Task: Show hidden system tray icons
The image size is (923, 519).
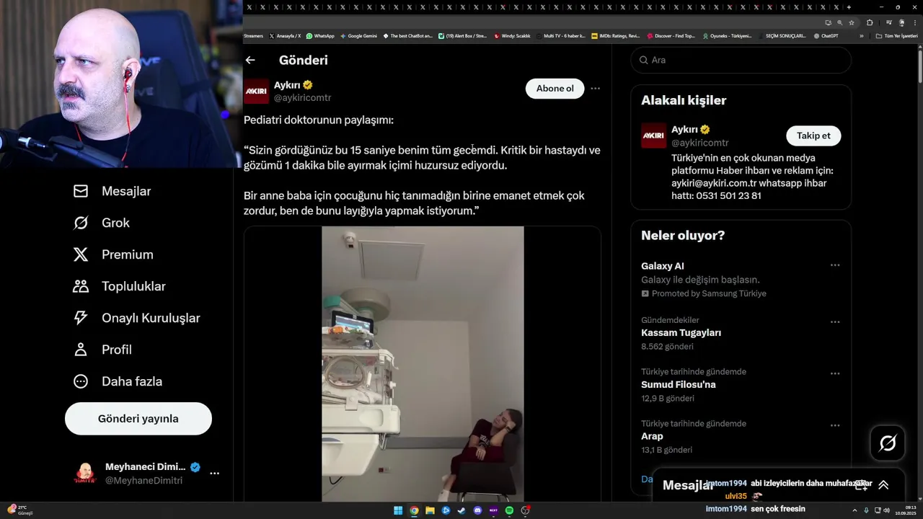Action: [854, 510]
